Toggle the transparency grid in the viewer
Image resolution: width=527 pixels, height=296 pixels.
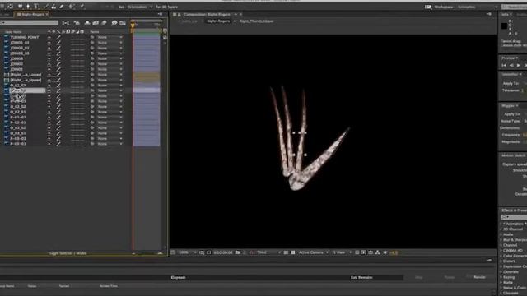[293, 252]
